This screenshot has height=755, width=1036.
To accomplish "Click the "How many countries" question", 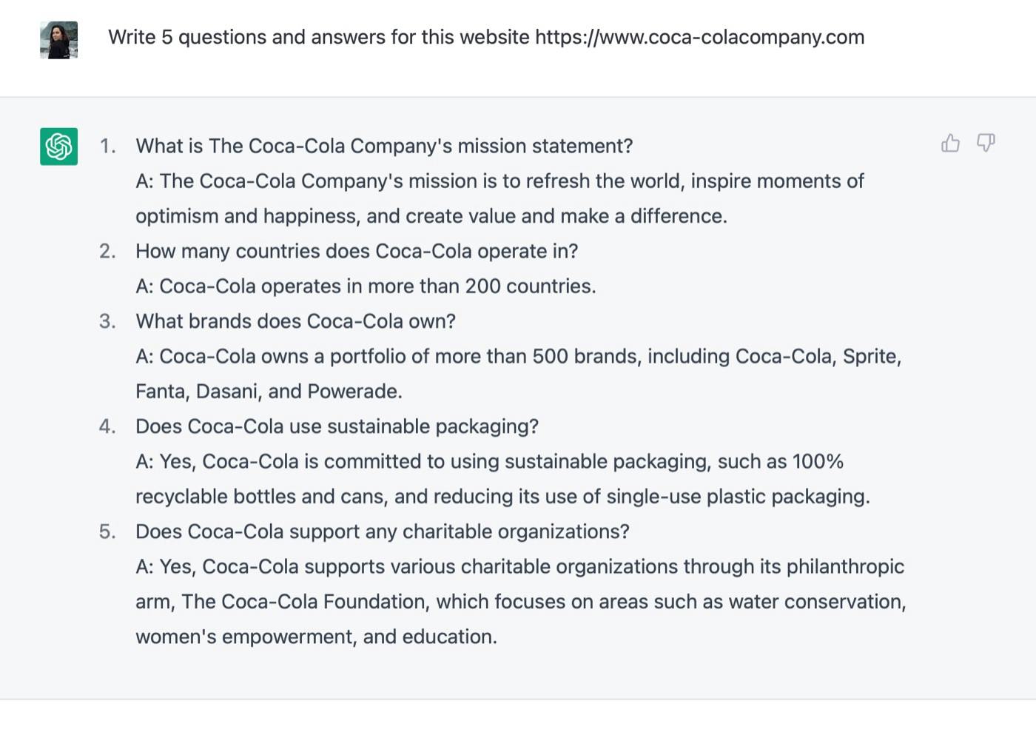I will pyautogui.click(x=356, y=251).
